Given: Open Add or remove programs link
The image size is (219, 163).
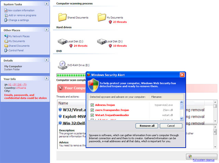Looking at the screenshot, I should point(22,15).
